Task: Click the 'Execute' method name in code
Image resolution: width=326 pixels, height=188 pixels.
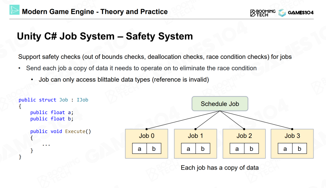Action: [75, 131]
